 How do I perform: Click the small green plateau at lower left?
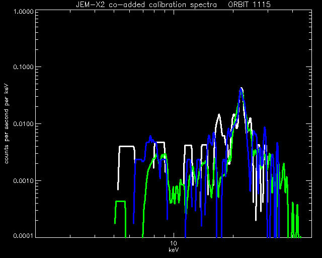pos(120,202)
